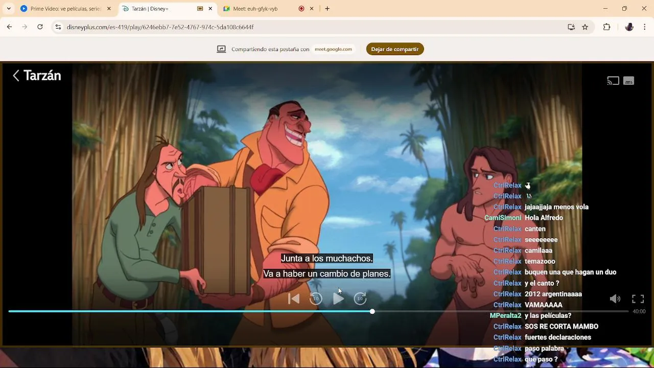
Task: Reload the Disney+ page
Action: tap(40, 27)
